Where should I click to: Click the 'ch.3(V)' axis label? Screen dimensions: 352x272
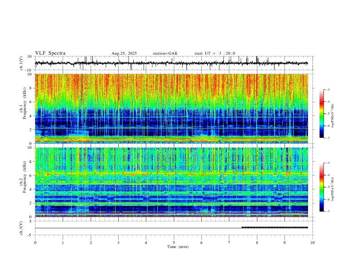point(21,228)
